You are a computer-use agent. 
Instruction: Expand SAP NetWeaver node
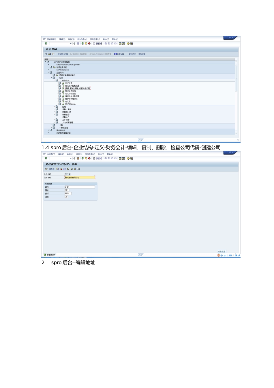(x=48, y=70)
